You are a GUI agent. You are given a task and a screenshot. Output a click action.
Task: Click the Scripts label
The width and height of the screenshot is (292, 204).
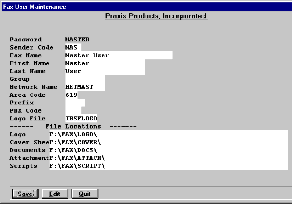pos(24,166)
